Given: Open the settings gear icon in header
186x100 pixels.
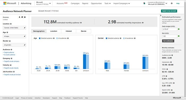Looking at the screenshot, I should click(172, 3).
